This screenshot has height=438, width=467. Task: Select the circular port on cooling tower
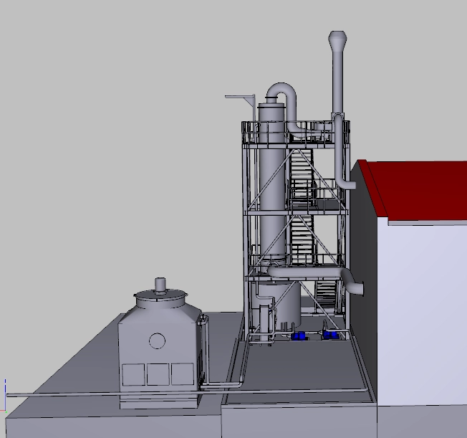[x=157, y=341]
